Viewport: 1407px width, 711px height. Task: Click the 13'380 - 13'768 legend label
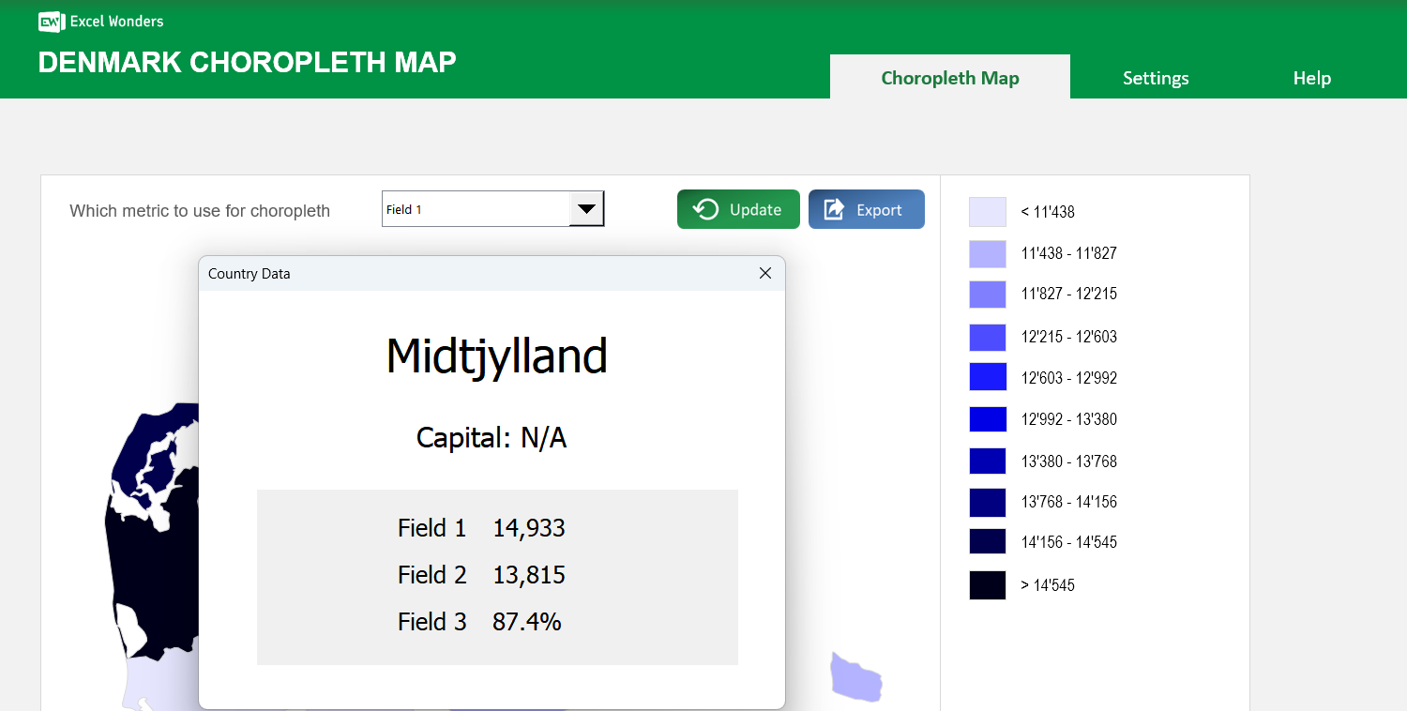point(1069,461)
